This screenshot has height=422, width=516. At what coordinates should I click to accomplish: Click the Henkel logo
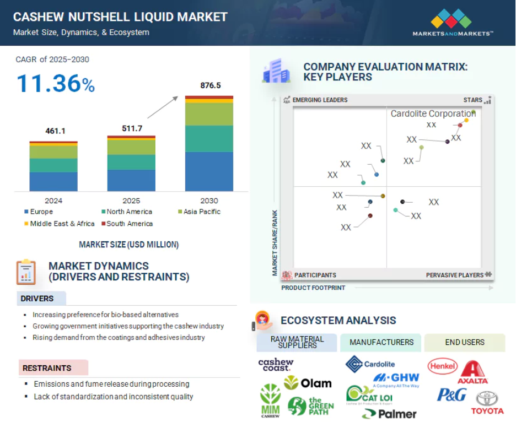(443, 366)
